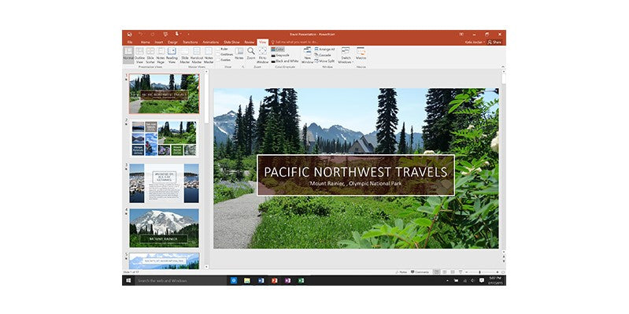Open the Slide Master view
Screen dimensions: 629x314
pos(184,55)
